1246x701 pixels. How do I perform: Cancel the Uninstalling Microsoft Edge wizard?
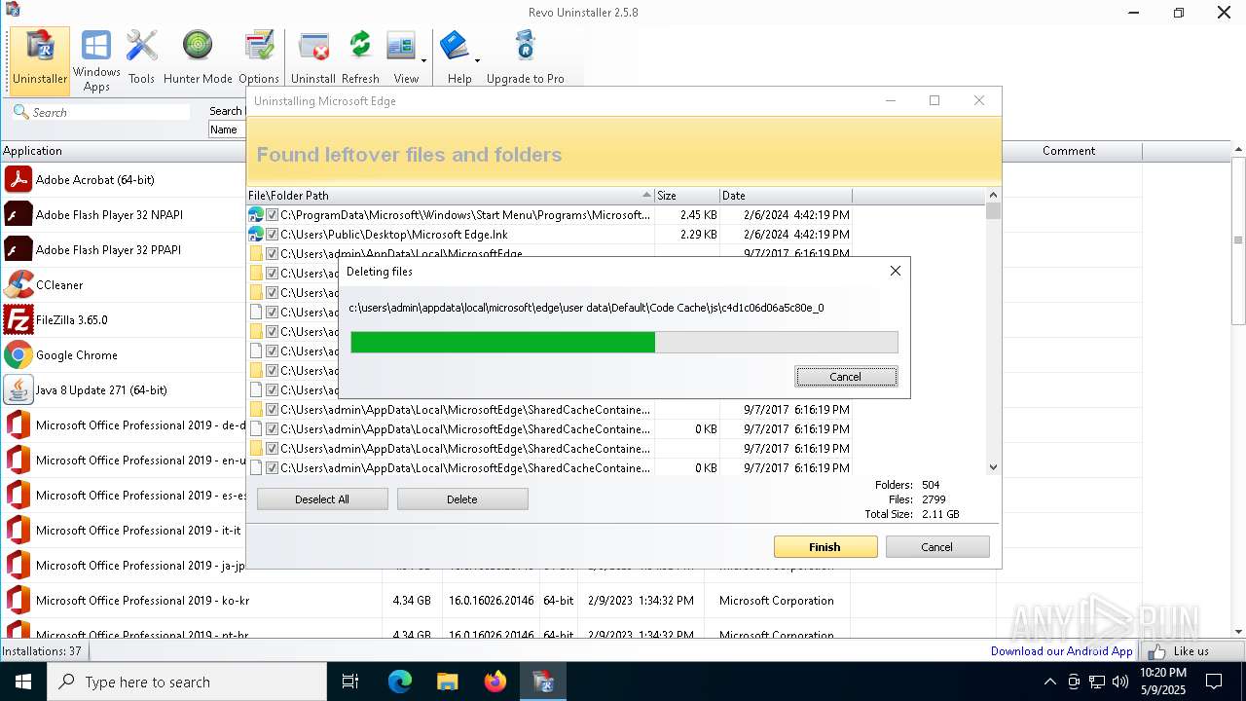click(937, 547)
